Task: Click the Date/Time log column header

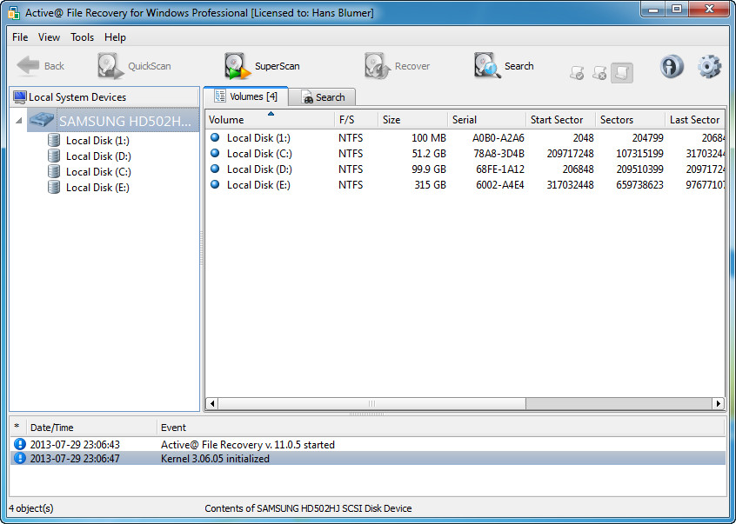Action: coord(91,427)
